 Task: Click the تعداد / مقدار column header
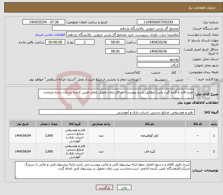pyautogui.click(x=49, y=124)
